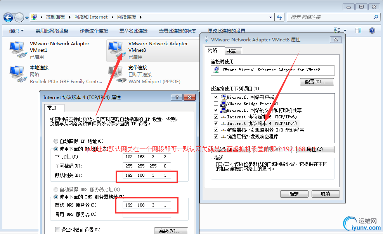Focus the 搜索 网络连接 search box
The height and width of the screenshot is (234, 383).
pyautogui.click(x=330, y=17)
